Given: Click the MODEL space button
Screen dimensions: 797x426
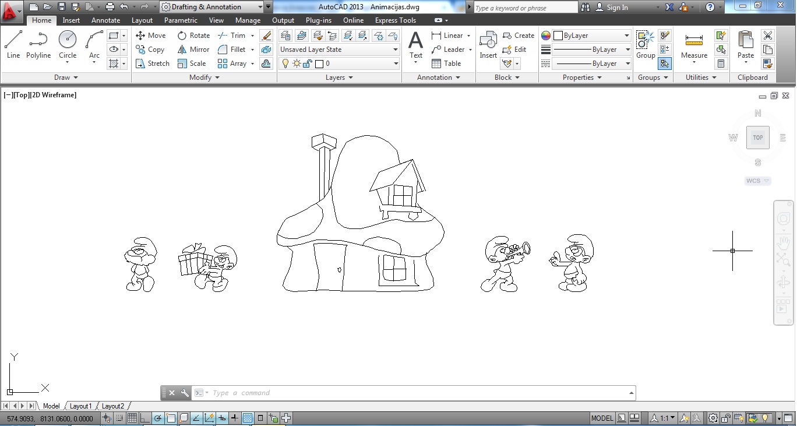Looking at the screenshot, I should 602,418.
